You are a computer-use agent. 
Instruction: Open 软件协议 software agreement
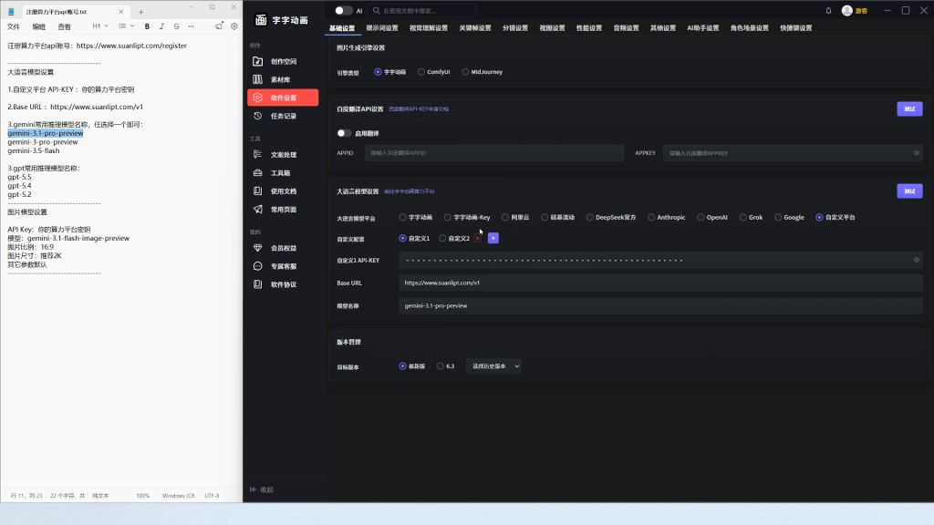[x=283, y=284]
